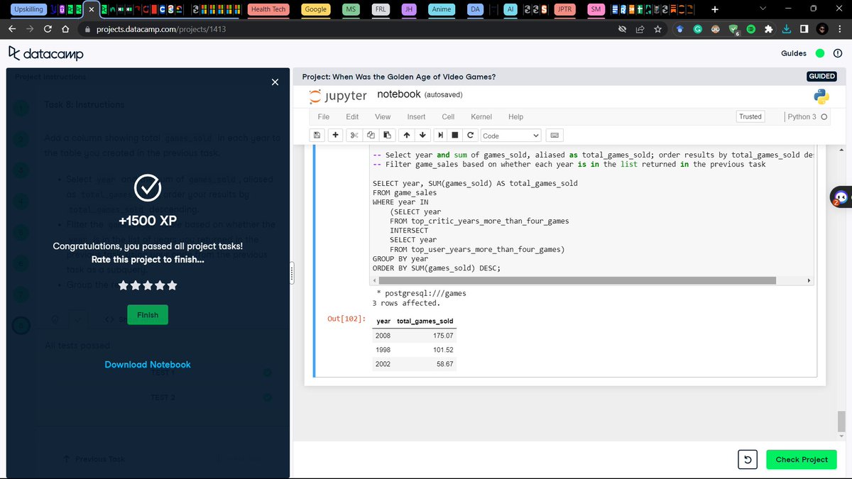Expand the Anime tab group
This screenshot has height=479, width=852.
[442, 9]
